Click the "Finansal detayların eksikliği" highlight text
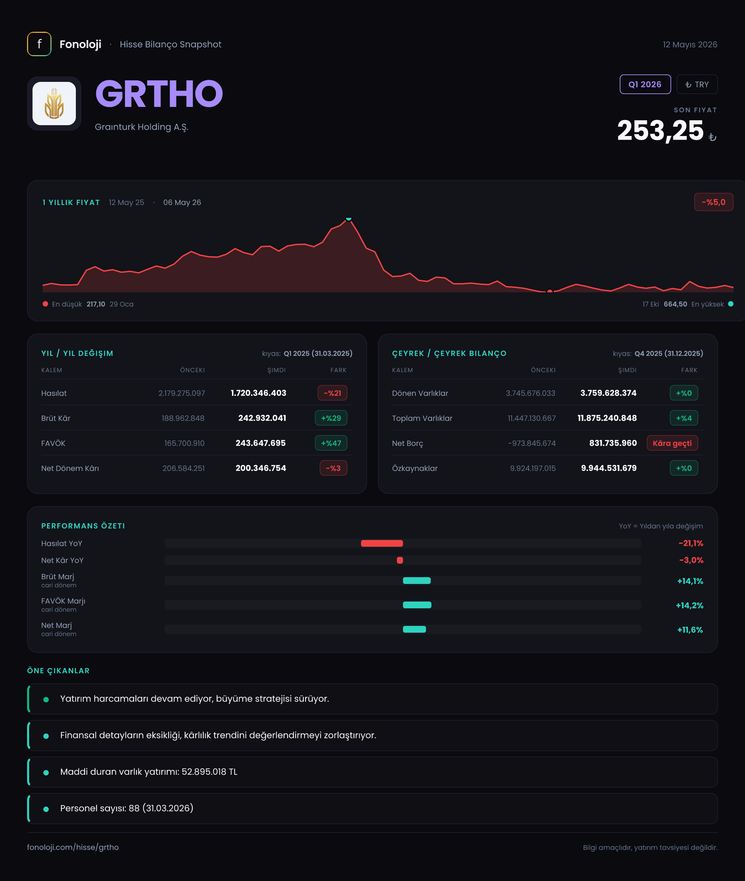Viewport: 745px width, 881px height. point(218,735)
